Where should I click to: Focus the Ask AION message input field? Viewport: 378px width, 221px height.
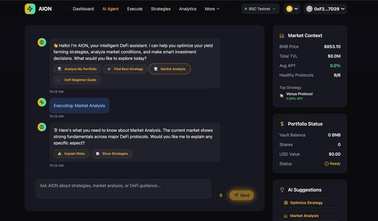coord(123,188)
